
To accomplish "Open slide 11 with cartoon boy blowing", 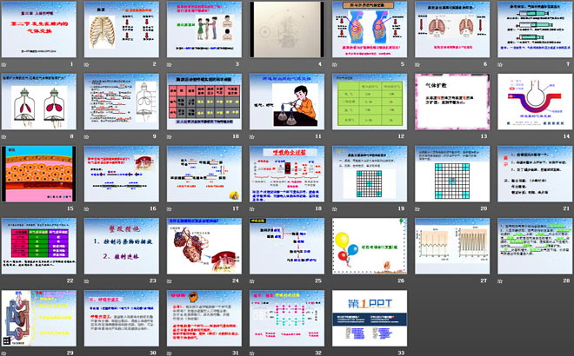I will pos(286,102).
